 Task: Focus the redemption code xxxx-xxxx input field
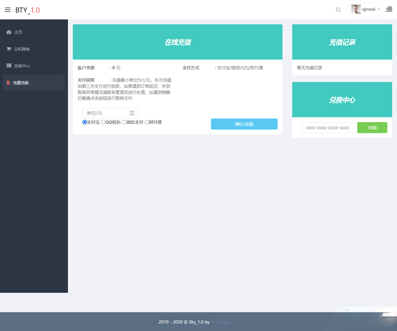pyautogui.click(x=329, y=128)
